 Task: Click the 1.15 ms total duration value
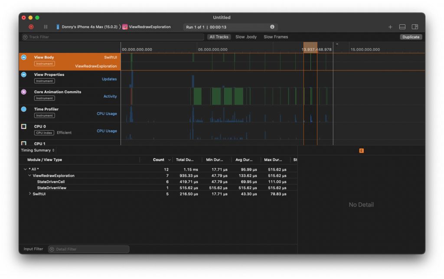191,169
